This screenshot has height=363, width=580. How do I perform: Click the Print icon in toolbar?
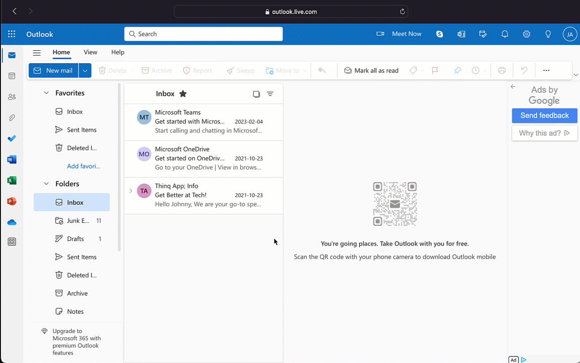coord(502,70)
